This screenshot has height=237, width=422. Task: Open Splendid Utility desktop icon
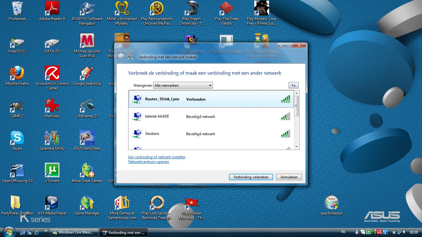point(52,141)
